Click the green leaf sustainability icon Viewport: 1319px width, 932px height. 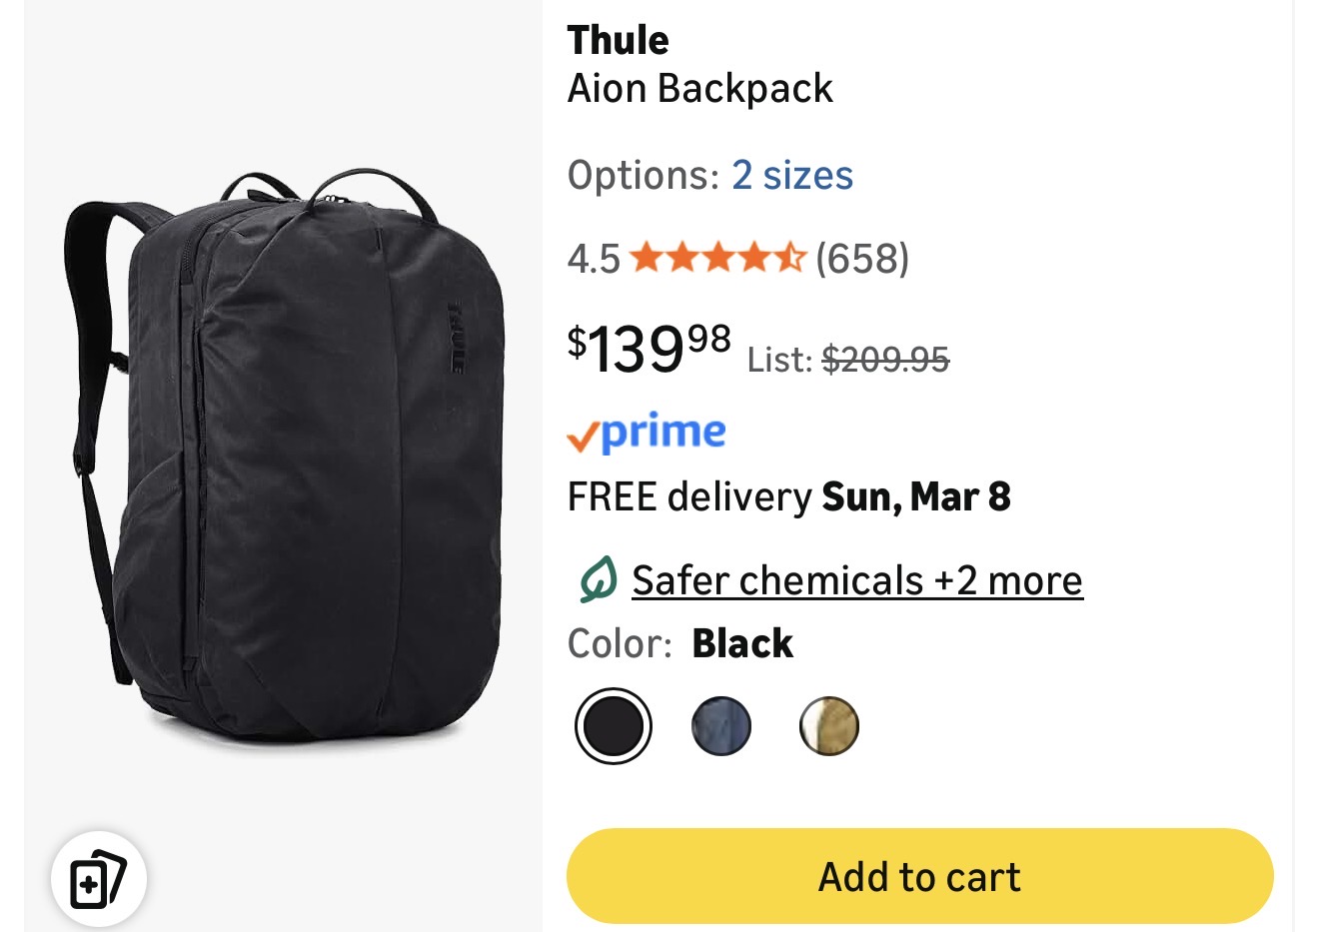click(598, 580)
